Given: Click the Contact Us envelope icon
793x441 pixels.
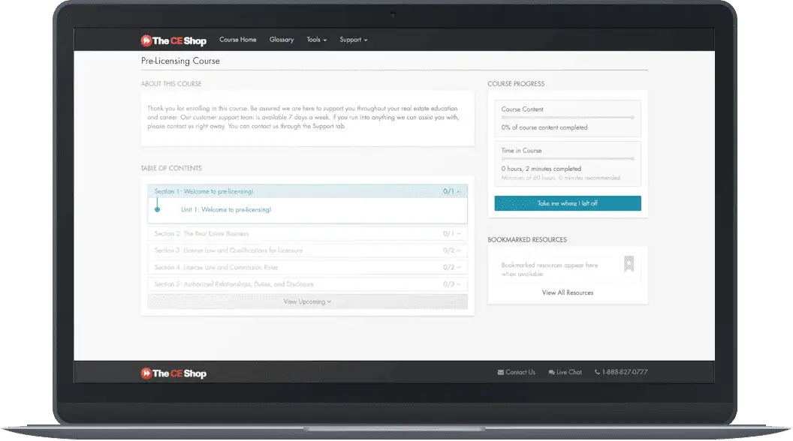Looking at the screenshot, I should [501, 372].
